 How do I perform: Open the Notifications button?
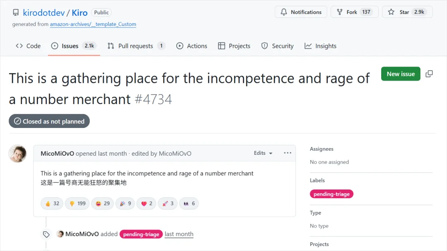(x=301, y=12)
